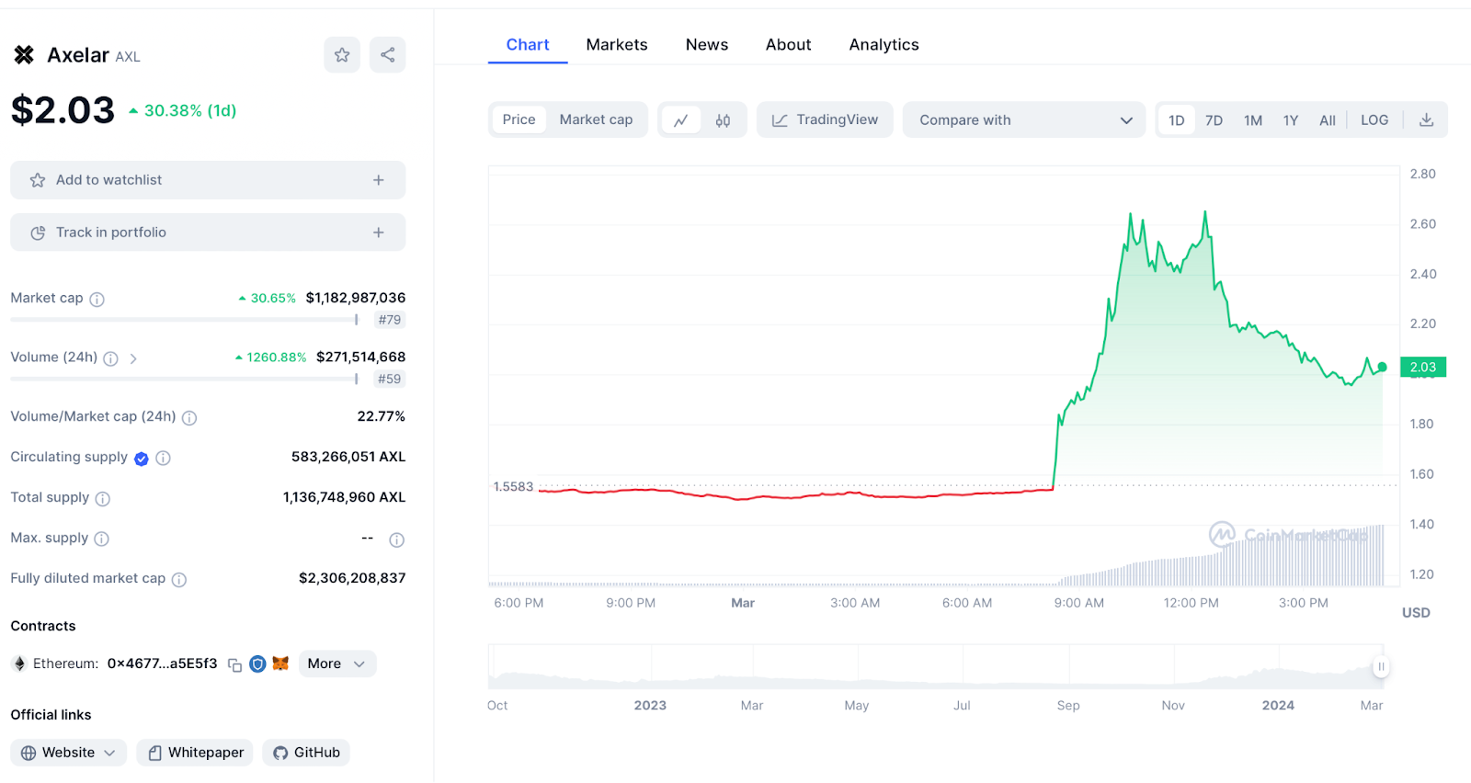Click the $271,514,668 volume value
The width and height of the screenshot is (1471, 783).
360,357
